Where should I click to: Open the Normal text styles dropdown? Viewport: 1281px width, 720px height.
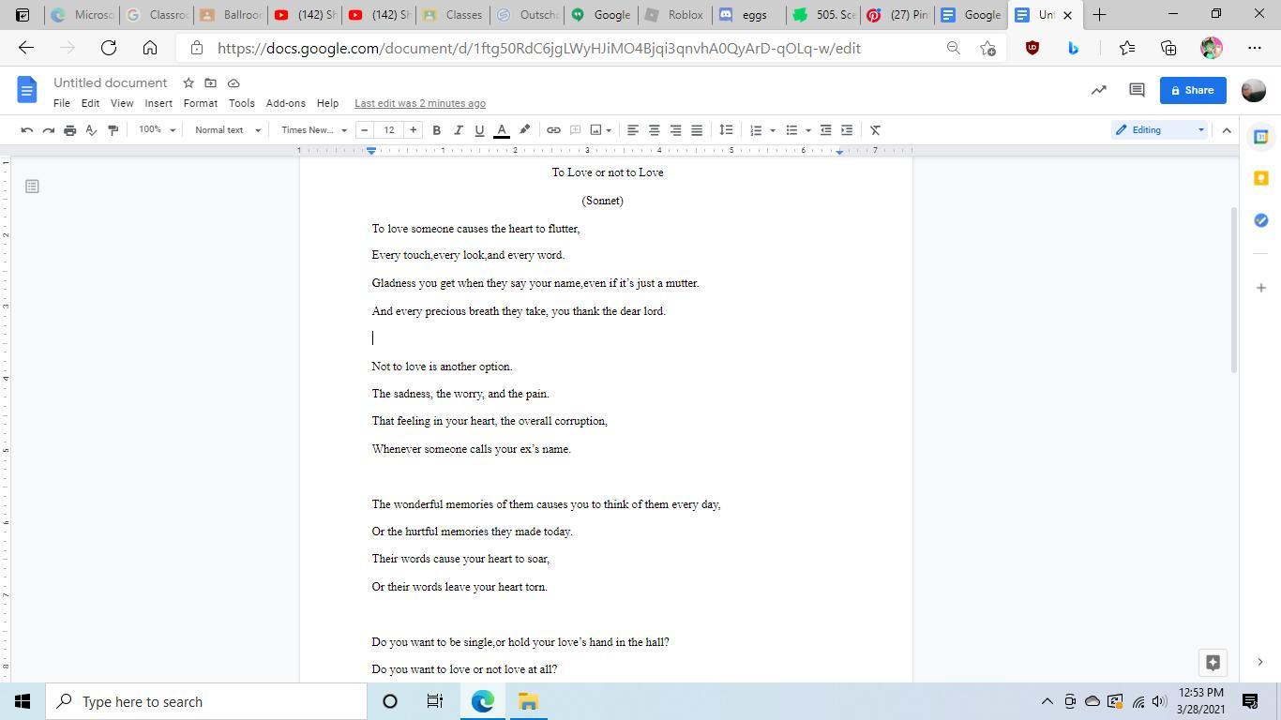pyautogui.click(x=228, y=130)
